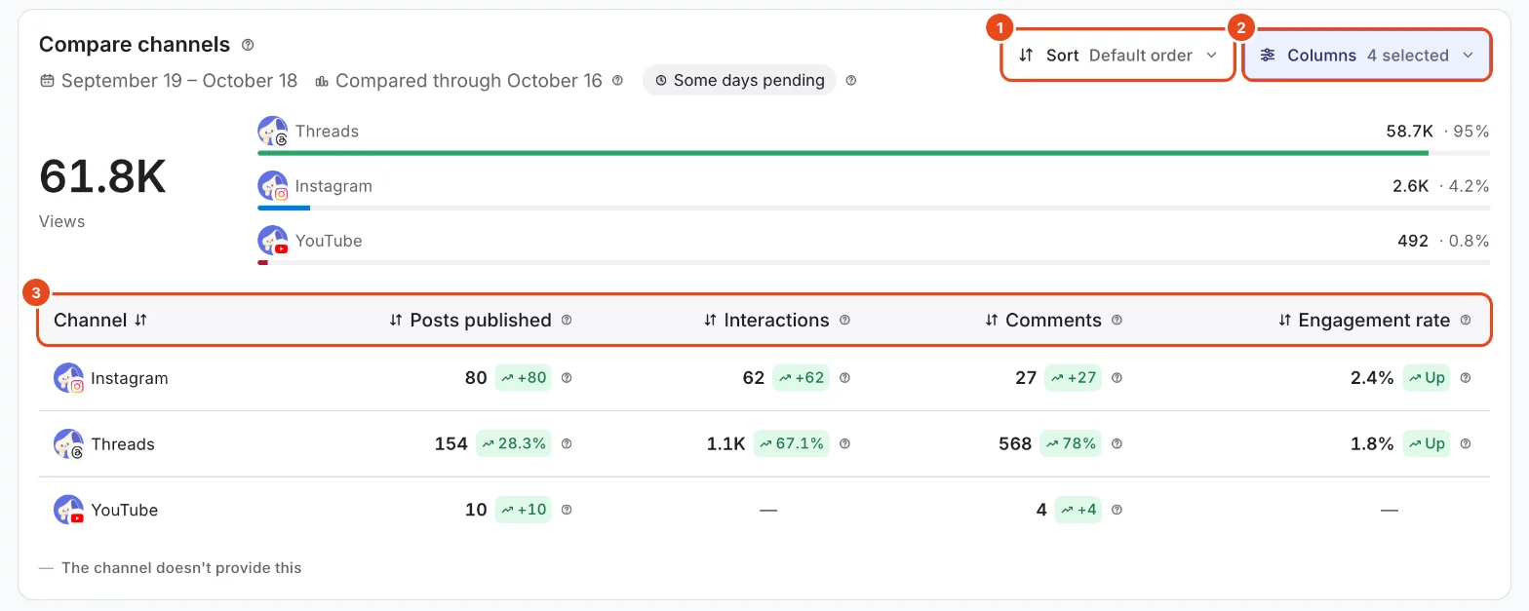Click Instagram avatar in views bar chart
Viewport: 1529px width, 611px height.
[x=273, y=186]
